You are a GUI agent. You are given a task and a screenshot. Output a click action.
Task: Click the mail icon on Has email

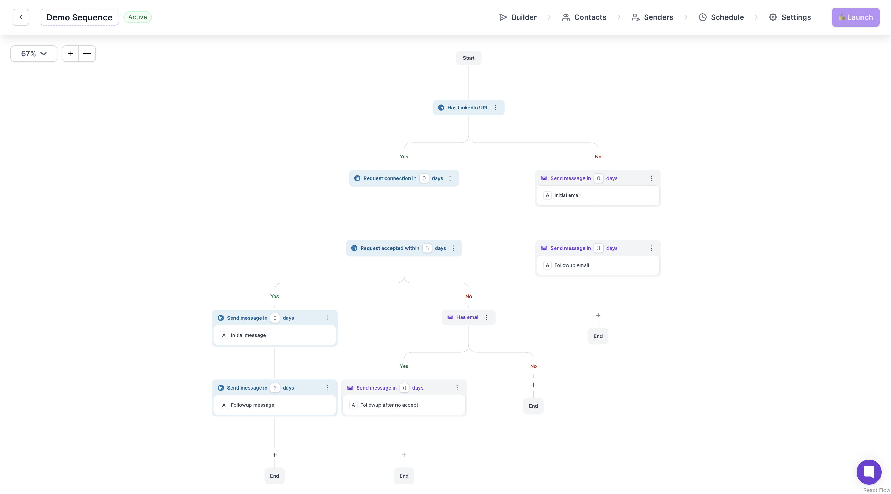coord(450,317)
